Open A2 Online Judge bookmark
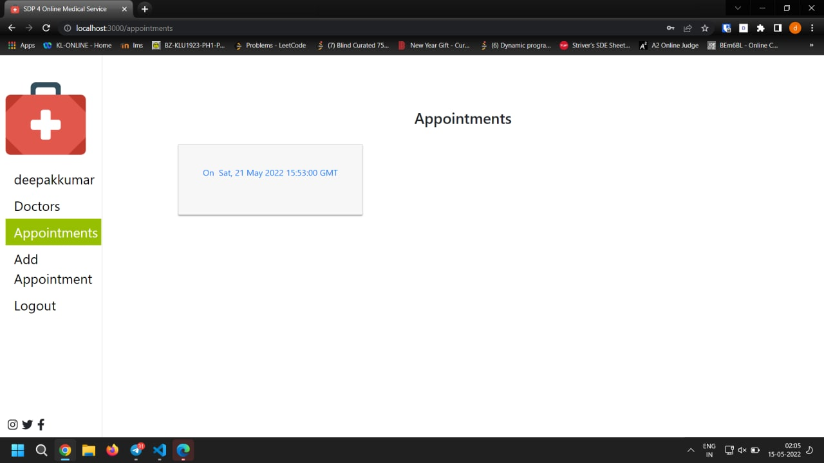 point(669,45)
